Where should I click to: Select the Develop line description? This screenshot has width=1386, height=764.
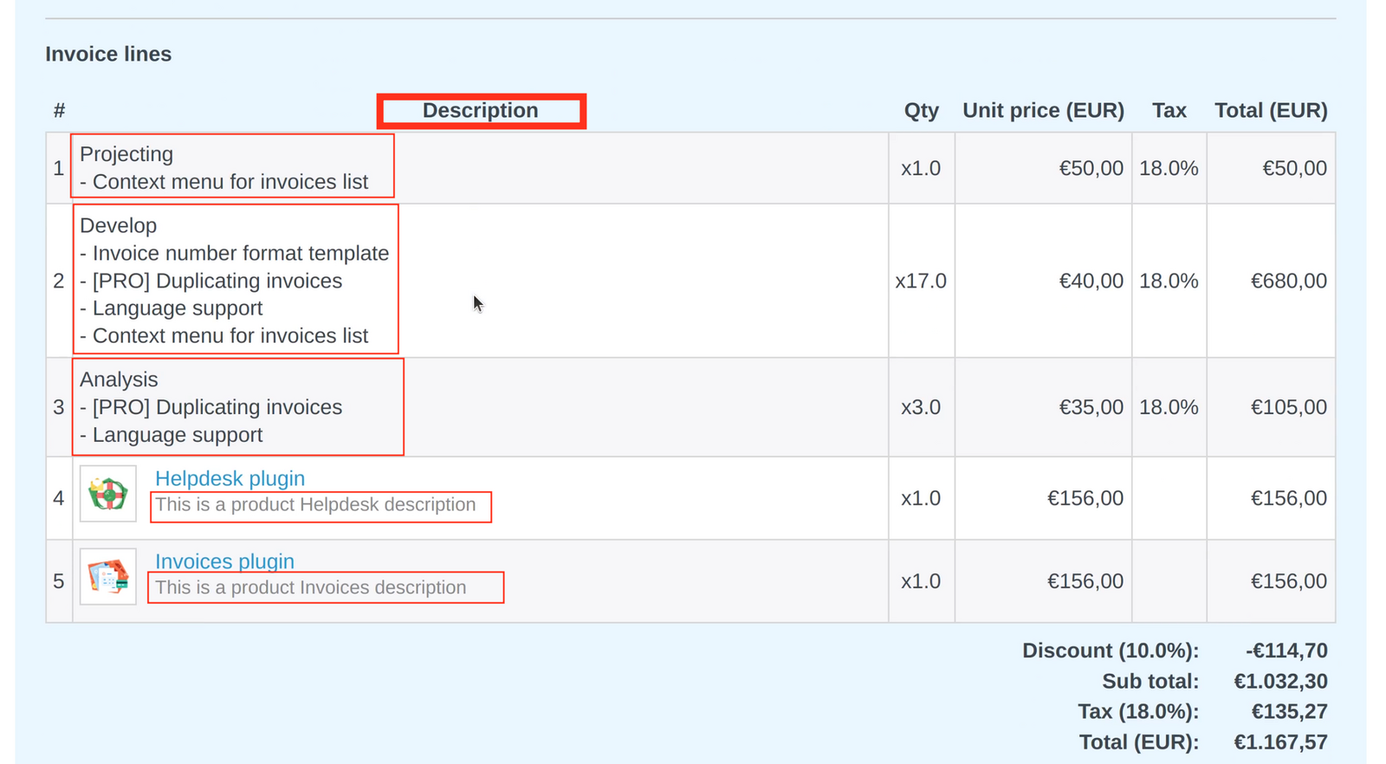pyautogui.click(x=234, y=280)
